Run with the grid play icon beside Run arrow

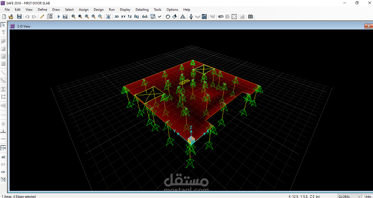pos(65,17)
